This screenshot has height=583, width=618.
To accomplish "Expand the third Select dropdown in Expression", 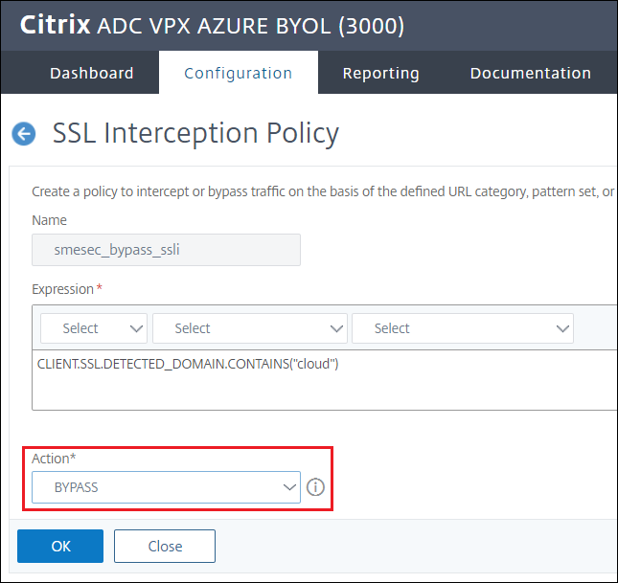I will 462,327.
